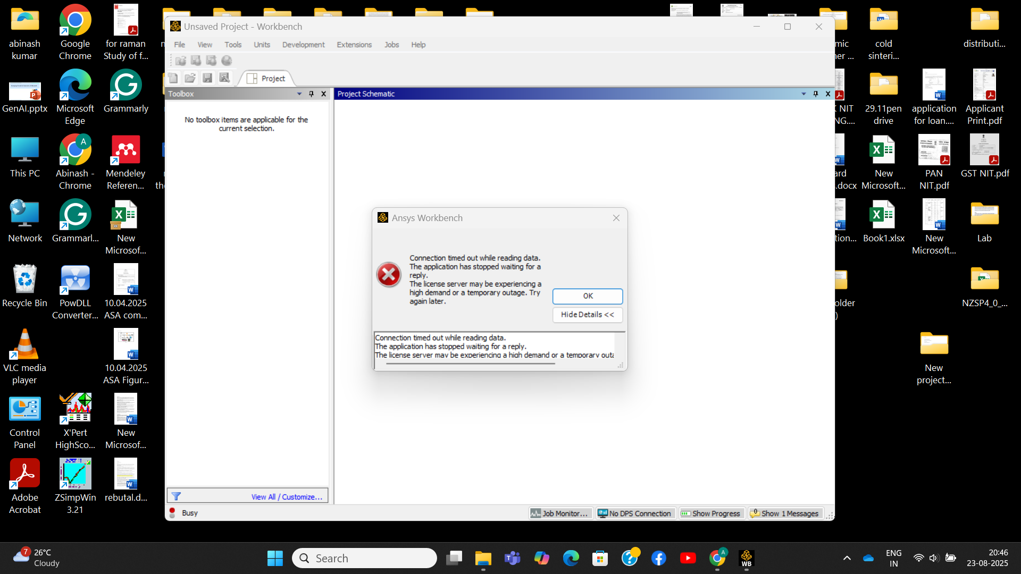Click the Save As toolbar icon
Screen dimensions: 1021x574
tap(224, 78)
